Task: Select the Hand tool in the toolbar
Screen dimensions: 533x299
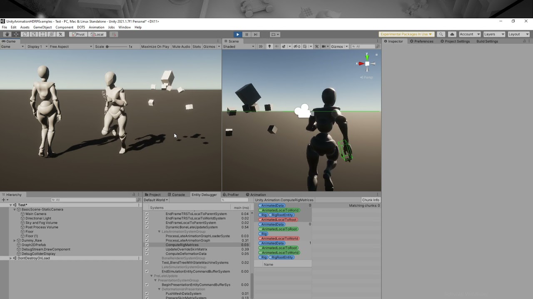Action: [7, 34]
